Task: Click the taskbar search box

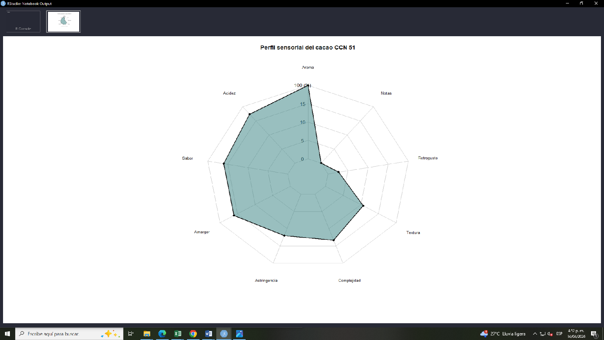Action: pos(69,334)
